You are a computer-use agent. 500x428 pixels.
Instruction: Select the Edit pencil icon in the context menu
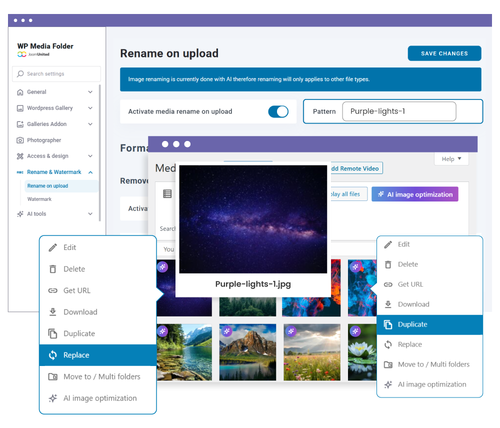[54, 247]
